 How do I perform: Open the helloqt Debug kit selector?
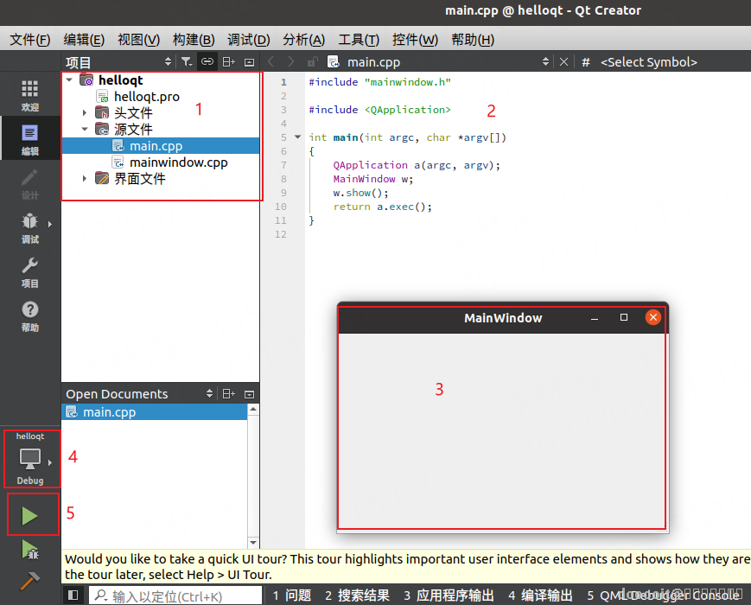pyautogui.click(x=30, y=458)
